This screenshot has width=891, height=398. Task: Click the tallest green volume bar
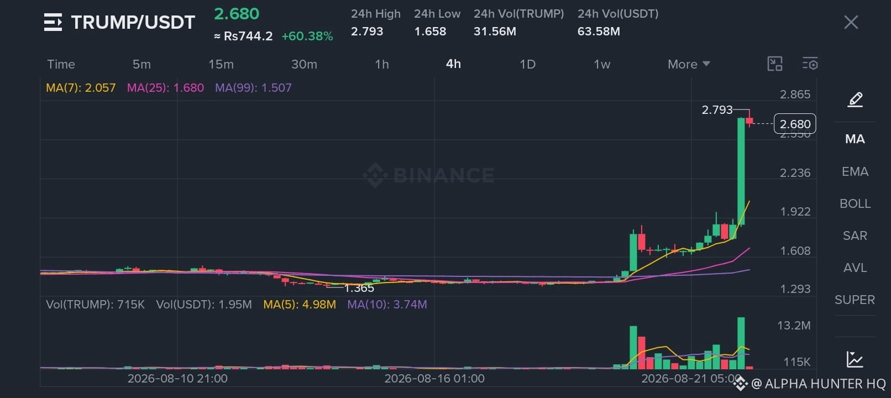pyautogui.click(x=741, y=343)
